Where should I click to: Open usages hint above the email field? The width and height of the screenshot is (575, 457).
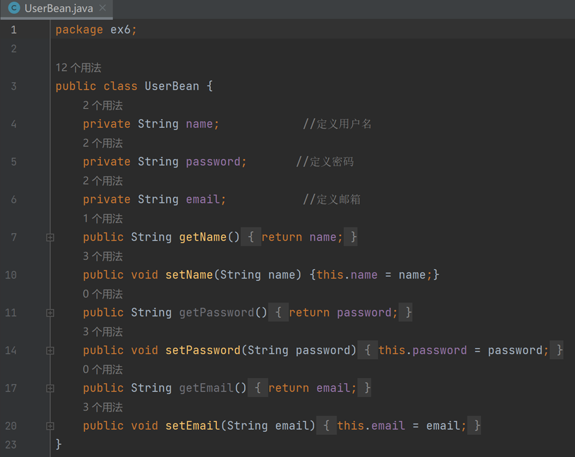click(x=103, y=181)
